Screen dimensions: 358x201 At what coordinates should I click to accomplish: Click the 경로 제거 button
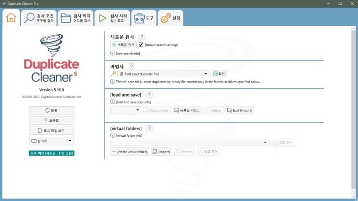pos(208,152)
